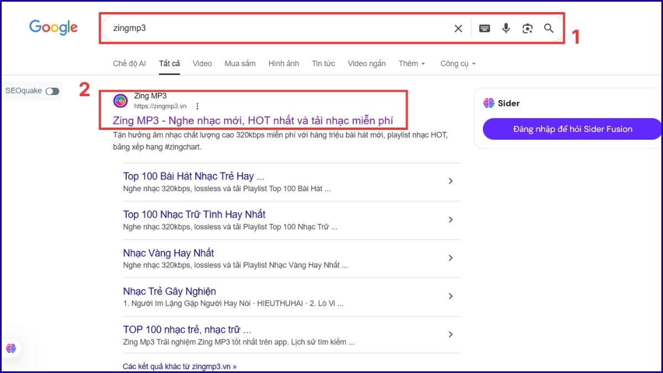
Task: Click the Sider brain logo in panel
Action: (488, 103)
